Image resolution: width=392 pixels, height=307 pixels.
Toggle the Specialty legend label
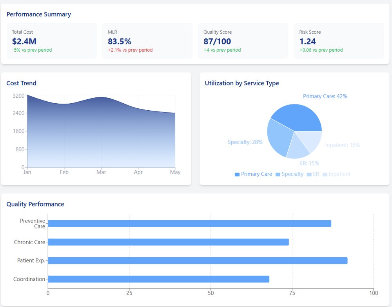(x=292, y=174)
